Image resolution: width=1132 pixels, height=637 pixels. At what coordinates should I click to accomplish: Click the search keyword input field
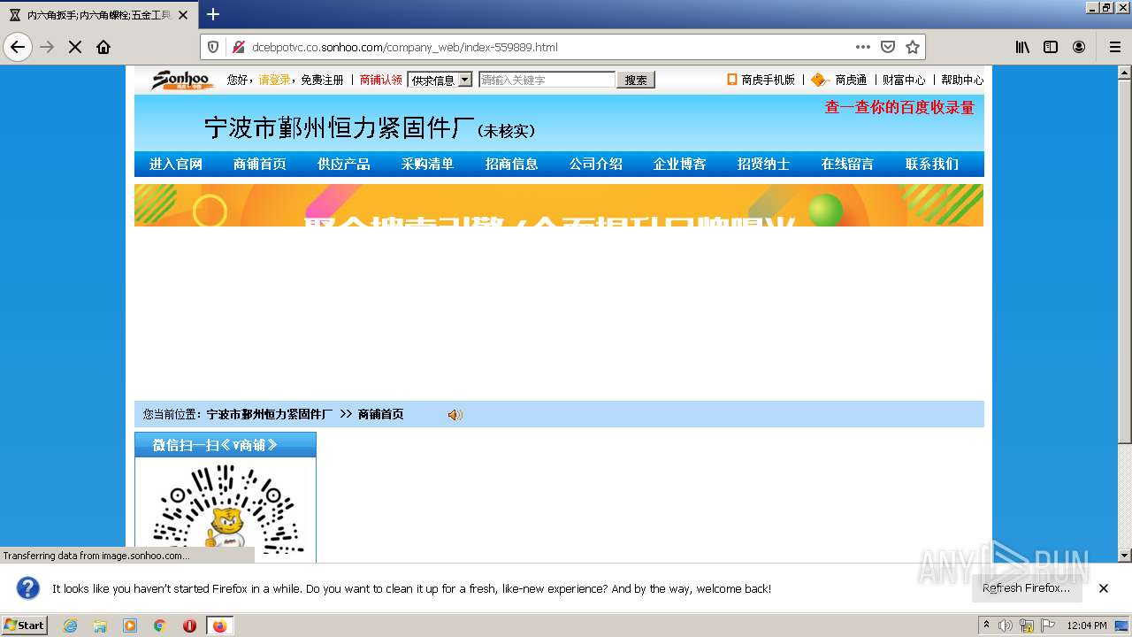[547, 80]
